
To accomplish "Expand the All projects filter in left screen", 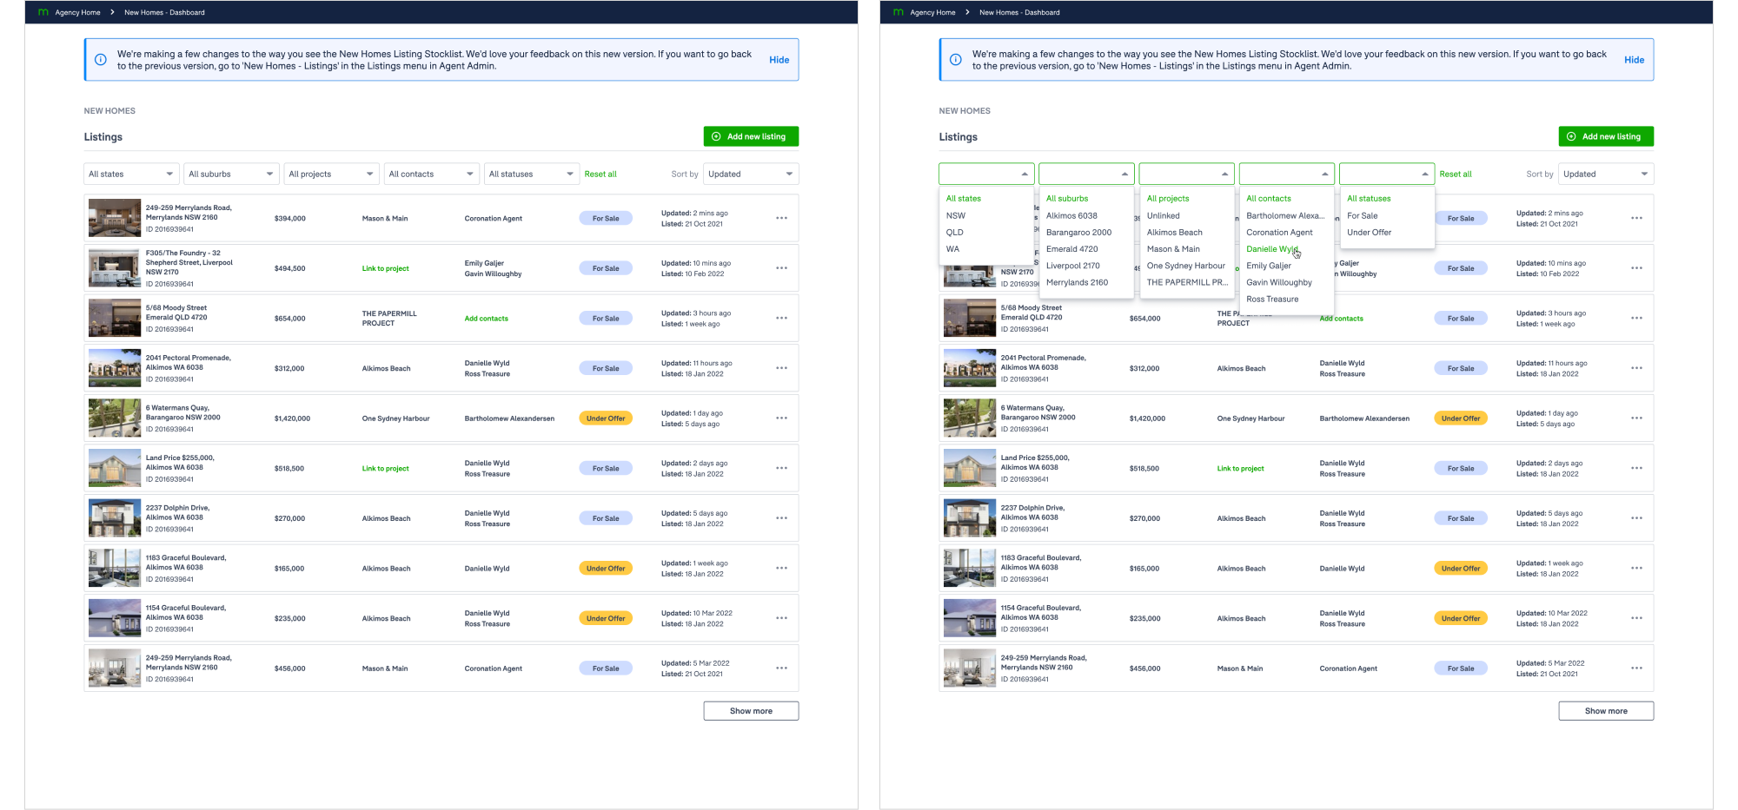I will tap(331, 175).
